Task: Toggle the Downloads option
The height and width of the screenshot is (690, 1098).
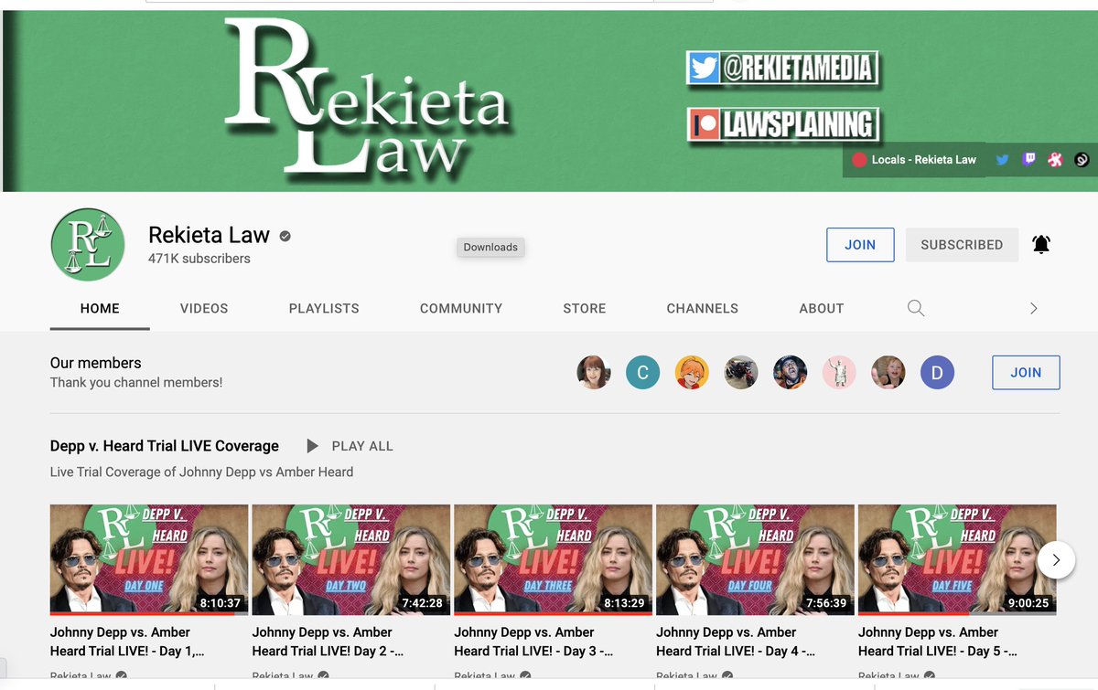Action: point(490,247)
